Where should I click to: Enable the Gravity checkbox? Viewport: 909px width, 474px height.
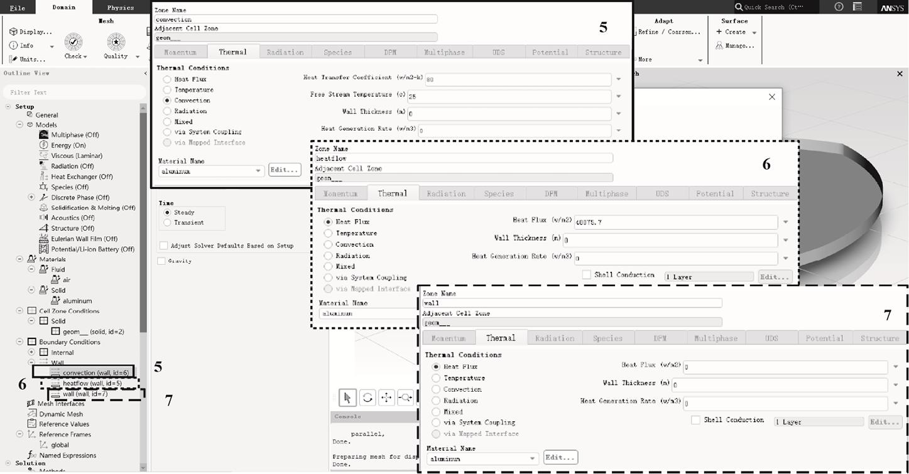click(162, 261)
